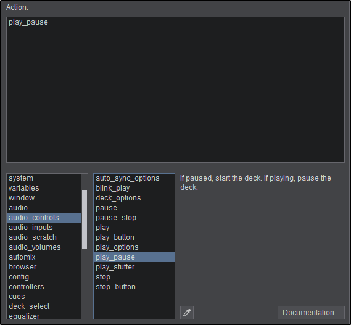The height and width of the screenshot is (325, 351).
Task: Select the automix category
Action: pos(44,257)
